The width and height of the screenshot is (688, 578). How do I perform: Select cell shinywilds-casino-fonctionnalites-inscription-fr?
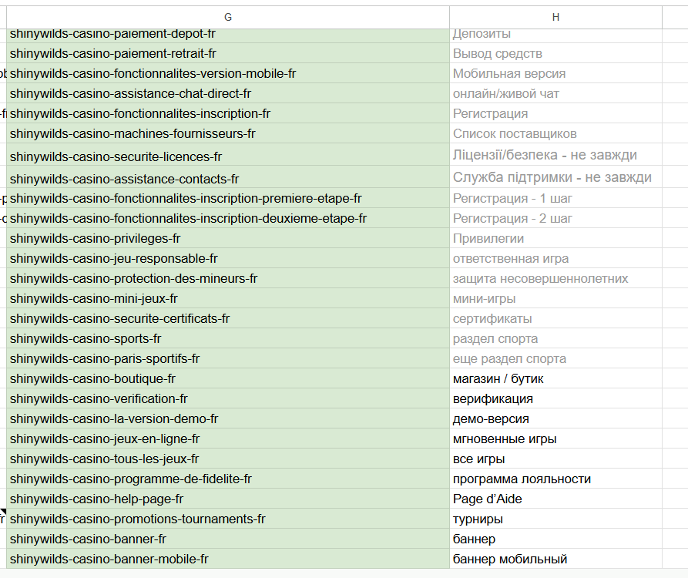[228, 113]
